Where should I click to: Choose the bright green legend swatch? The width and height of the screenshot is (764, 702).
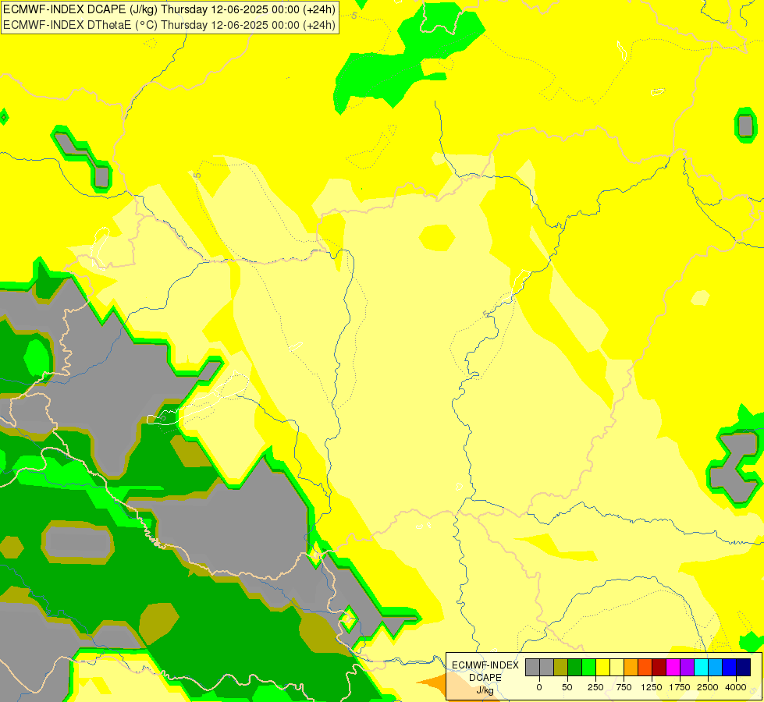588,667
